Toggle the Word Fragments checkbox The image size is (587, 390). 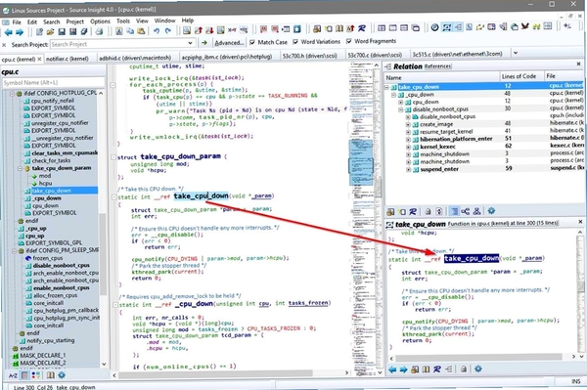pos(349,41)
